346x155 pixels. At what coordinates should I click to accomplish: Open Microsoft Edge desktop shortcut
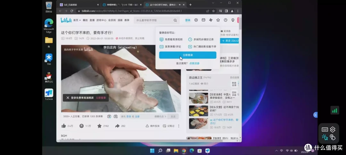tap(49, 26)
